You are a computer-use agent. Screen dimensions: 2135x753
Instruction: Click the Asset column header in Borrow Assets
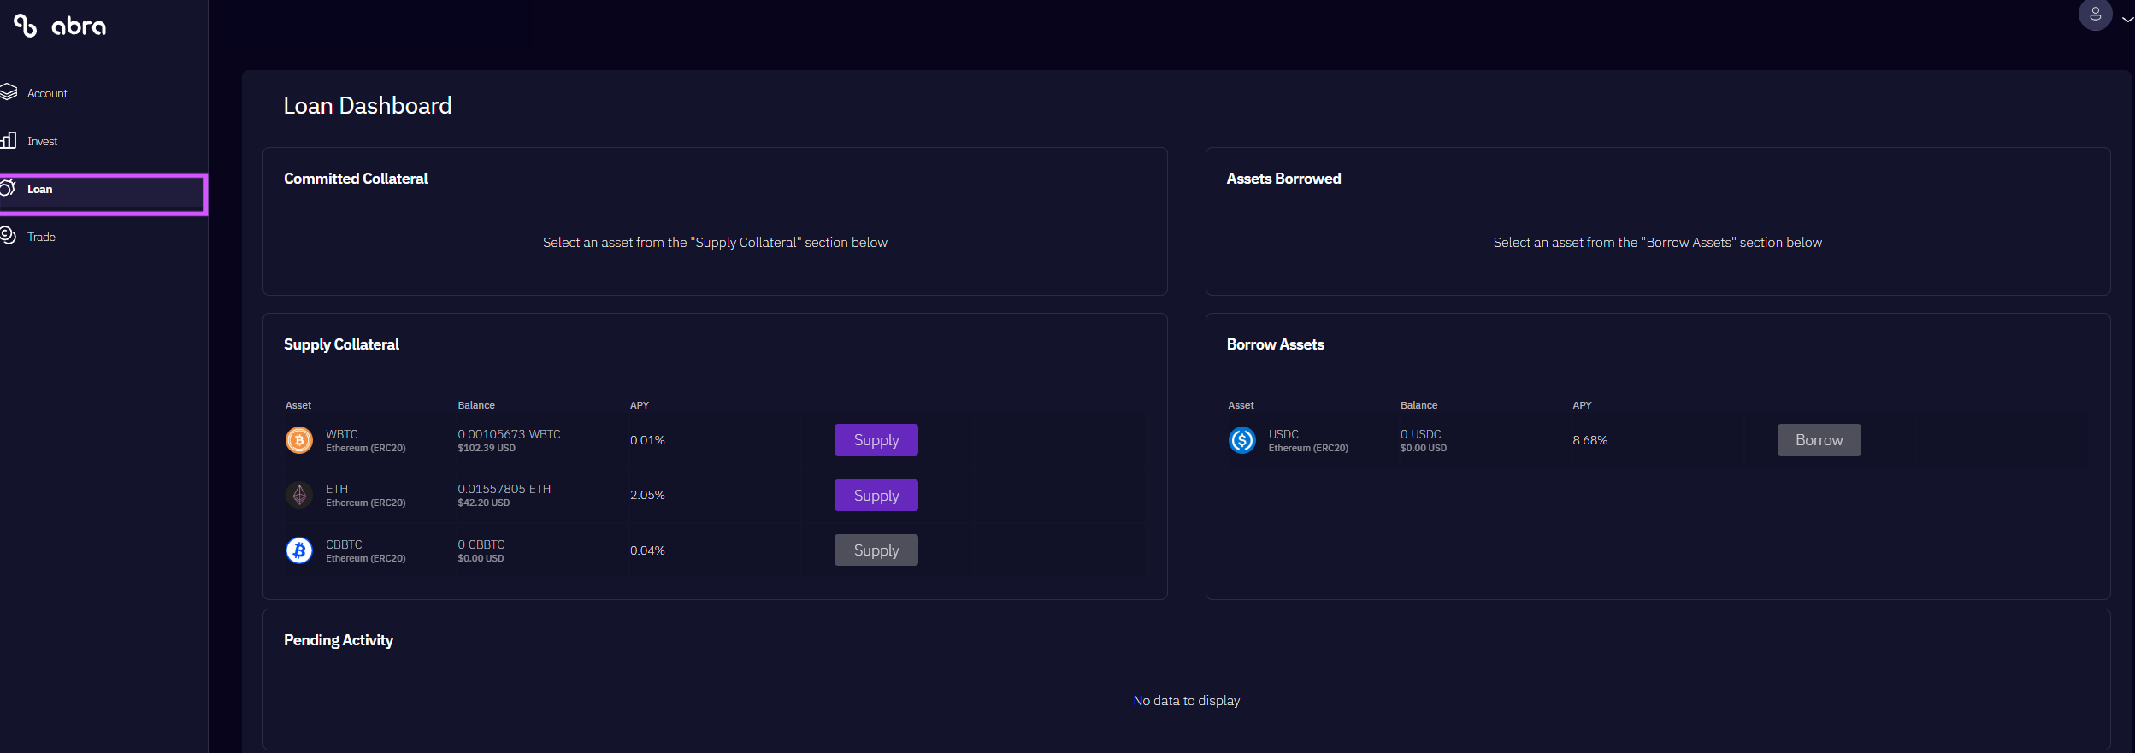[x=1241, y=405]
